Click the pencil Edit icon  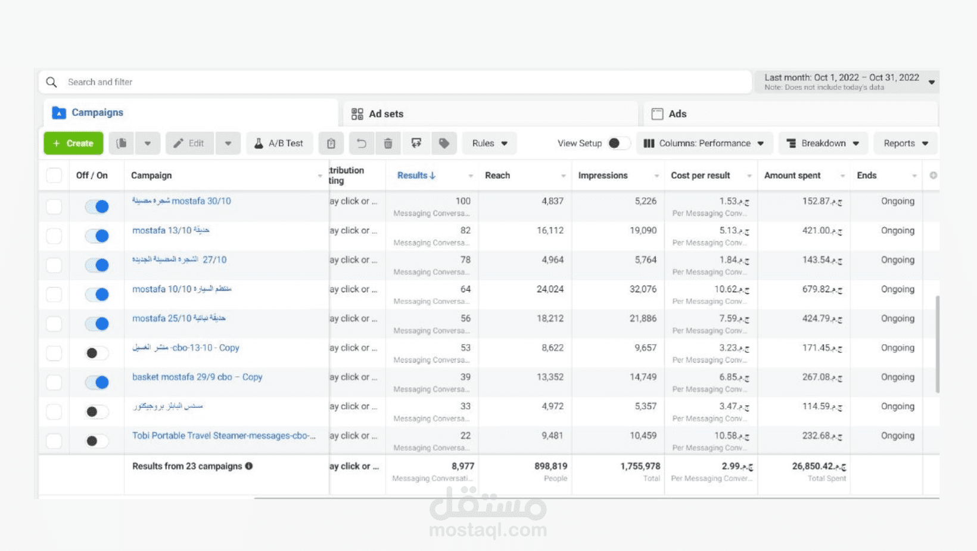178,143
